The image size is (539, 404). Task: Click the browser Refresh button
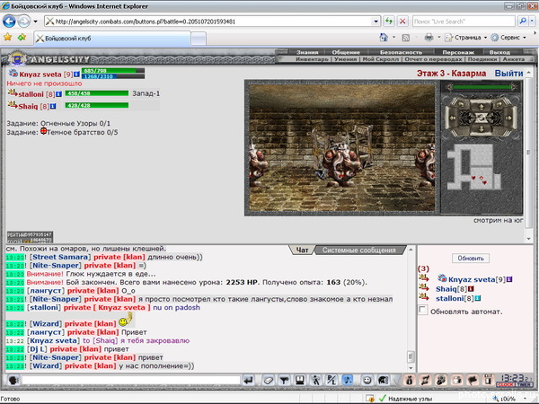[x=389, y=22]
